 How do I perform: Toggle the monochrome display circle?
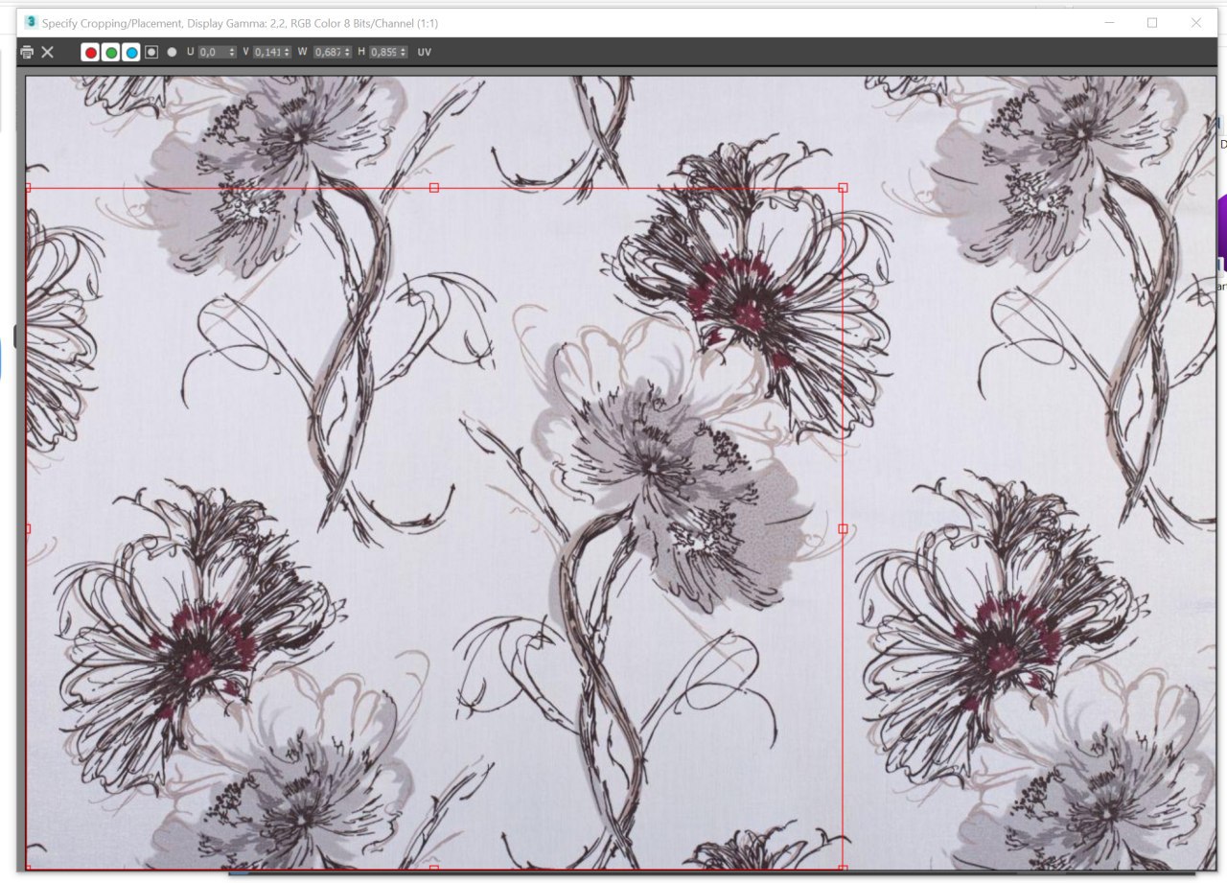click(x=172, y=53)
